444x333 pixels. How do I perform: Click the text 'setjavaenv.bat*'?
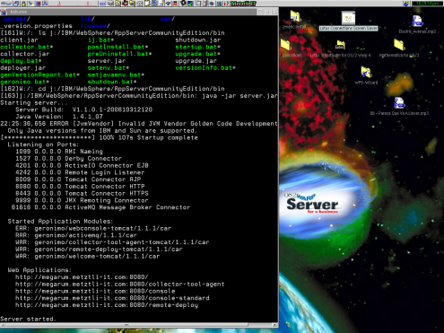click(116, 74)
